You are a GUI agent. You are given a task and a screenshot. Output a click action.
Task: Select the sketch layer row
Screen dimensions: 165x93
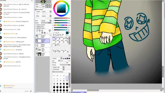(43, 45)
